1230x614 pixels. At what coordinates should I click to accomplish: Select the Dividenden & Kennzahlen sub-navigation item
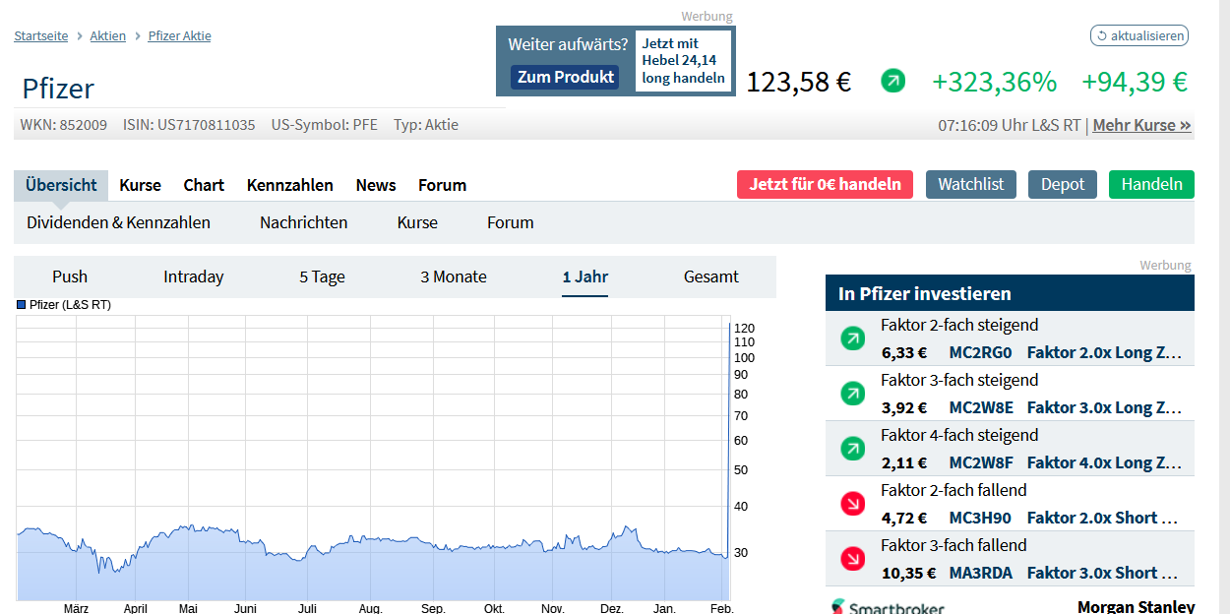(x=118, y=222)
